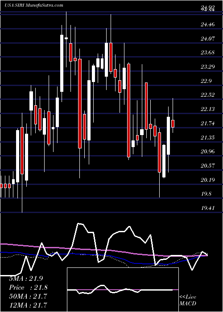
Task: Click the 23.68 price axis label
Action: click(x=208, y=53)
